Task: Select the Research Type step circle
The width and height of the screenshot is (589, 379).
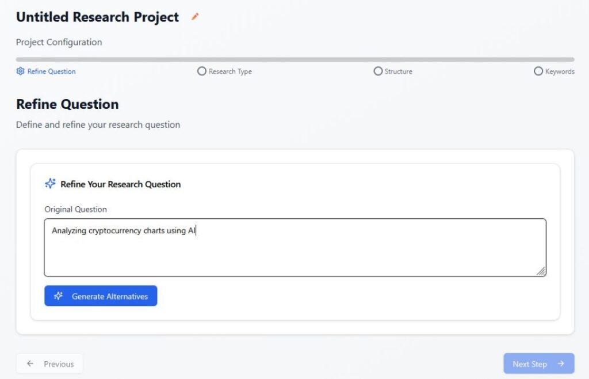Action: (x=201, y=71)
